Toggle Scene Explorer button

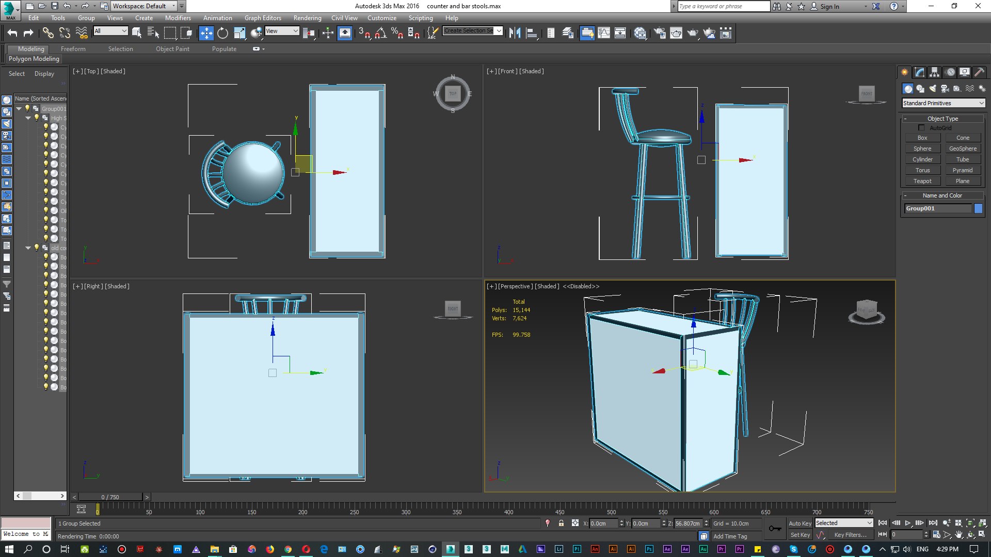(551, 34)
